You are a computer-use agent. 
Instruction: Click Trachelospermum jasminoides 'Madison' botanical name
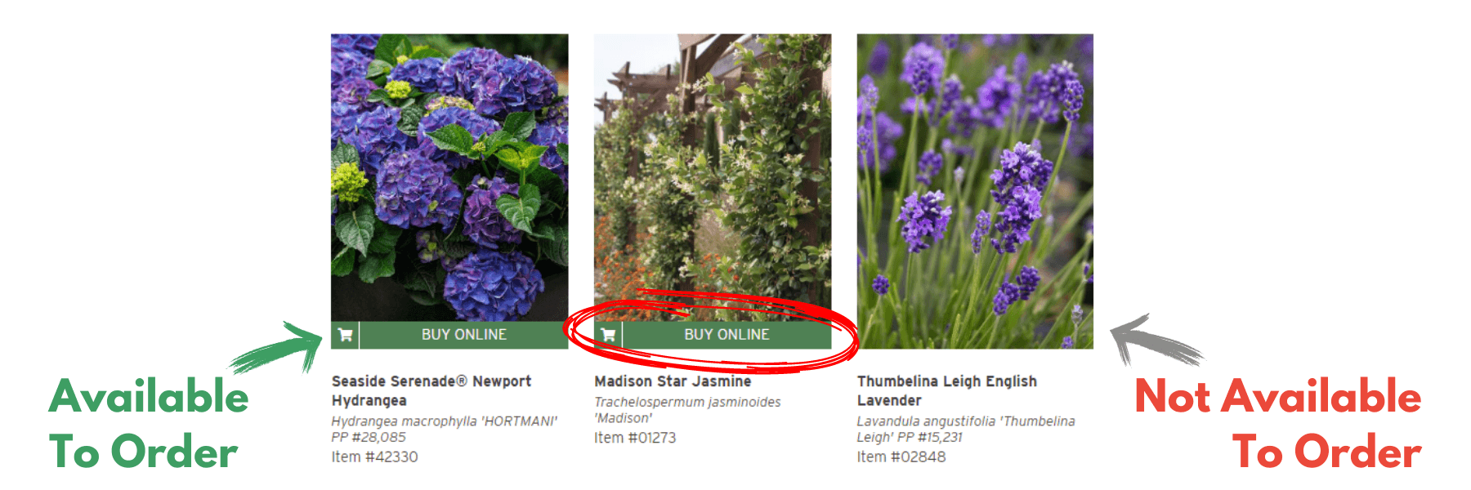pyautogui.click(x=687, y=410)
